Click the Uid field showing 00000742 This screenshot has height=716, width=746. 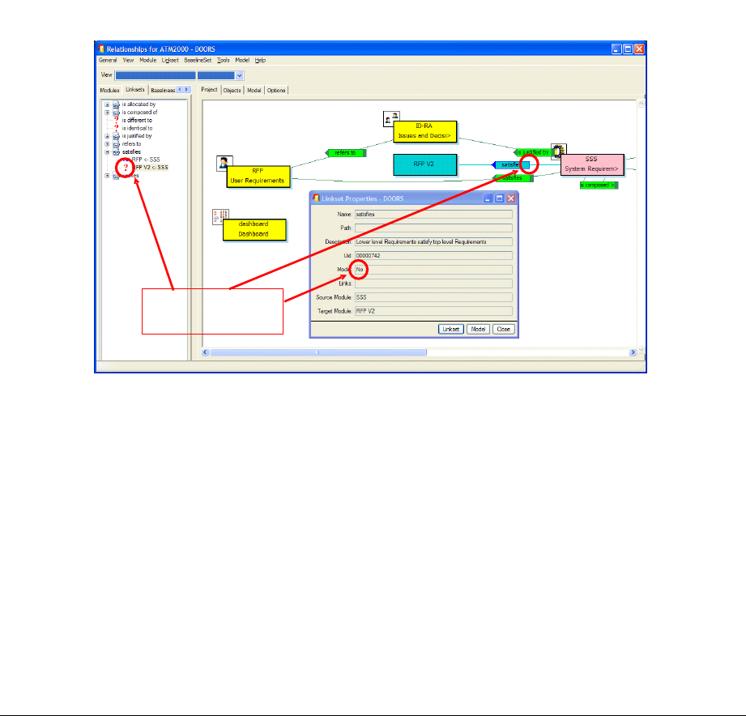tap(433, 255)
